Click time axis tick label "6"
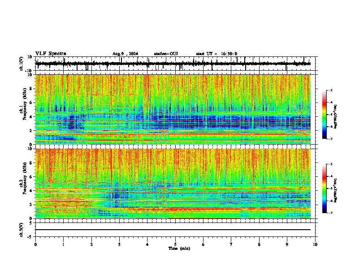Screen dimensions: 355x274 pyautogui.click(x=203, y=244)
